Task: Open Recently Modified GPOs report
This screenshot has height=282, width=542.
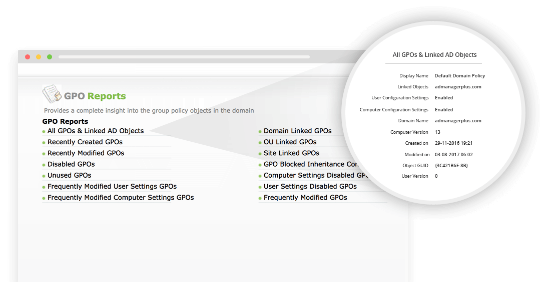Action: pos(86,153)
